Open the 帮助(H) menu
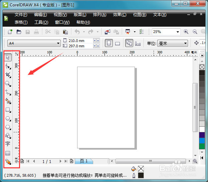This screenshot has height=182, width=208. [83, 22]
